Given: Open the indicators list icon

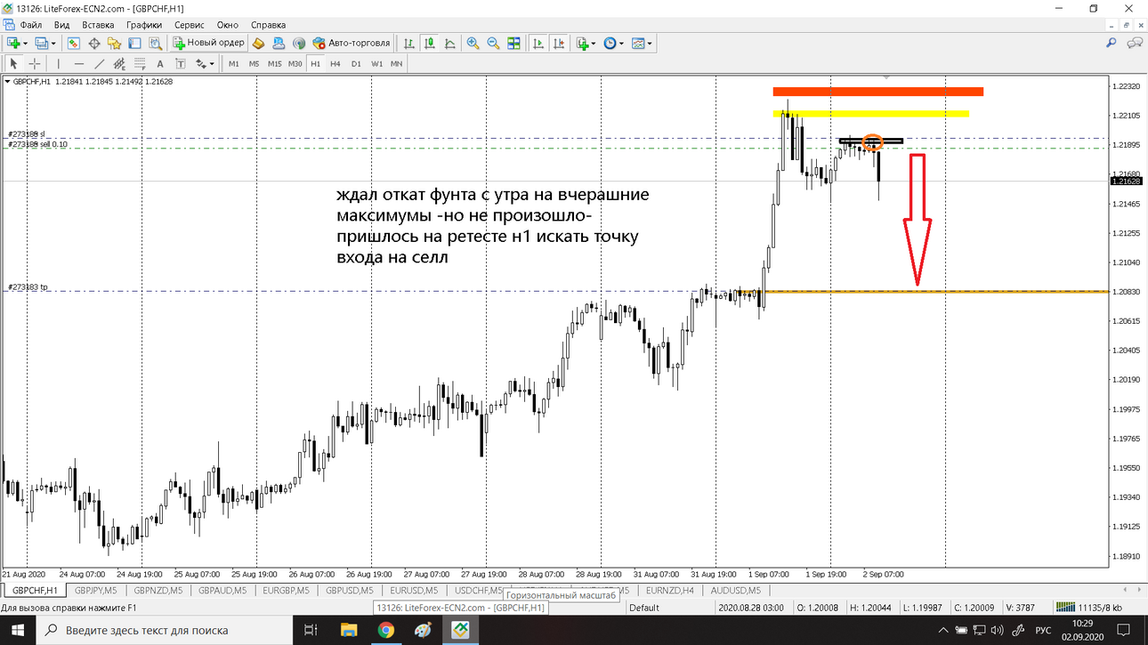Looking at the screenshot, I should (582, 43).
